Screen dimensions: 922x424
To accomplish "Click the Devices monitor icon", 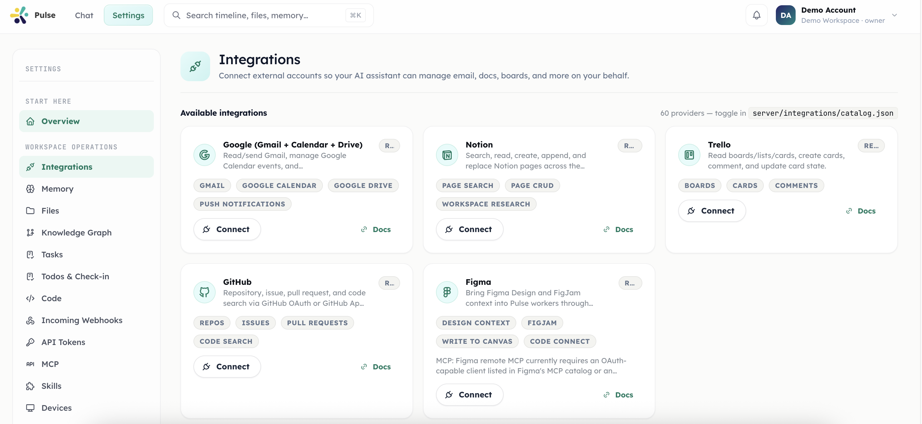I will point(30,408).
